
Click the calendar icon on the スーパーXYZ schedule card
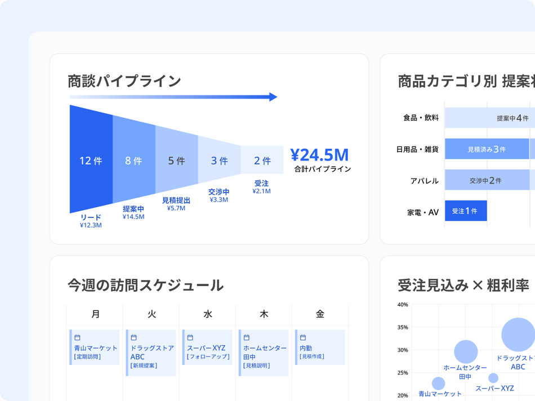pos(190,337)
